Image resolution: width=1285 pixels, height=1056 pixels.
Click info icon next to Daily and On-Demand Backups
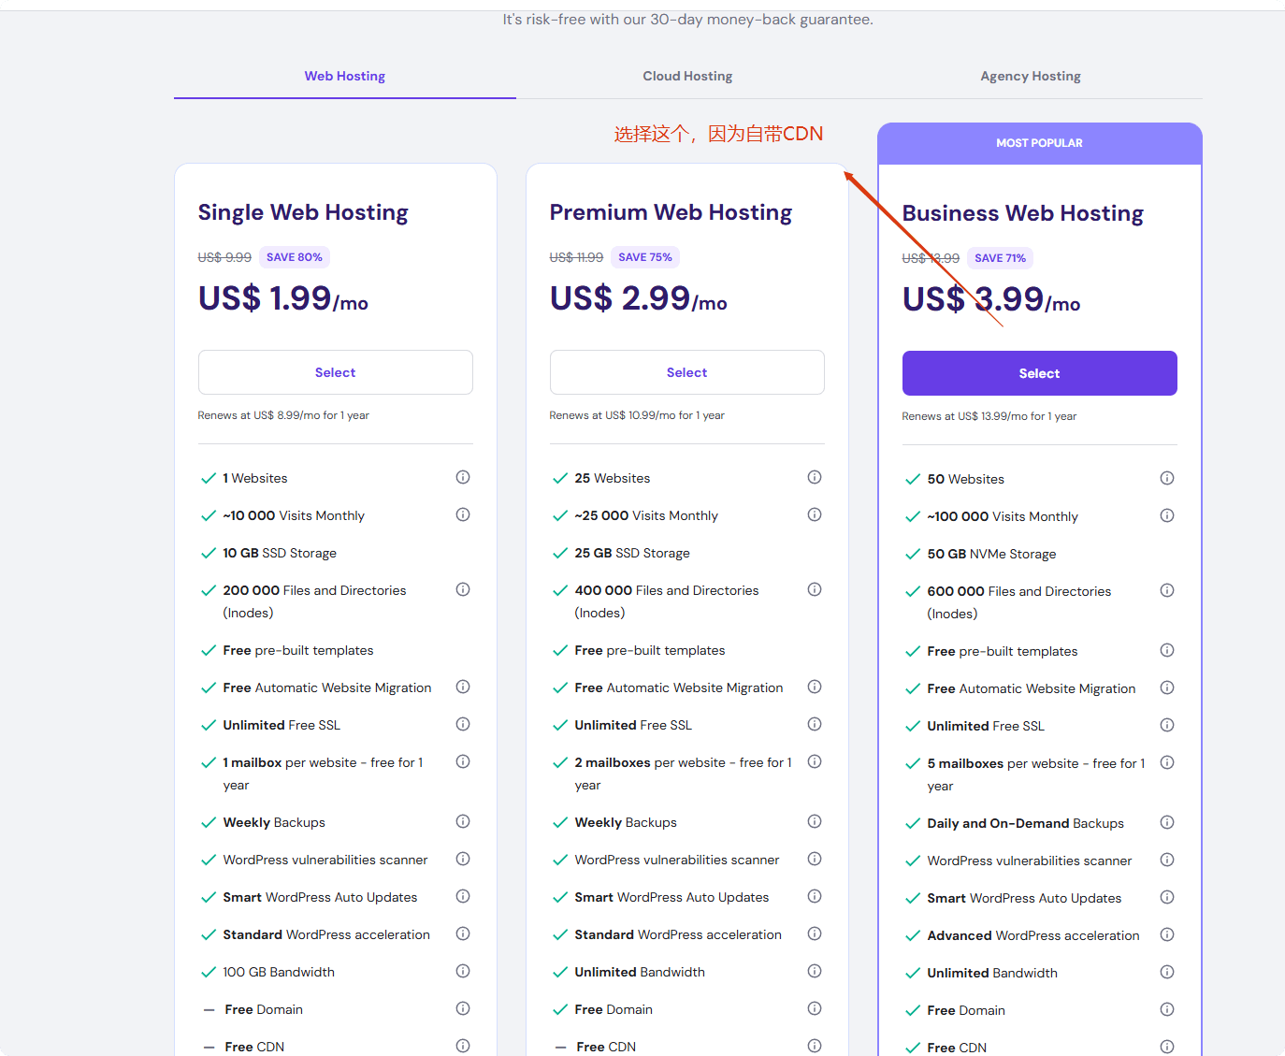[x=1167, y=822]
